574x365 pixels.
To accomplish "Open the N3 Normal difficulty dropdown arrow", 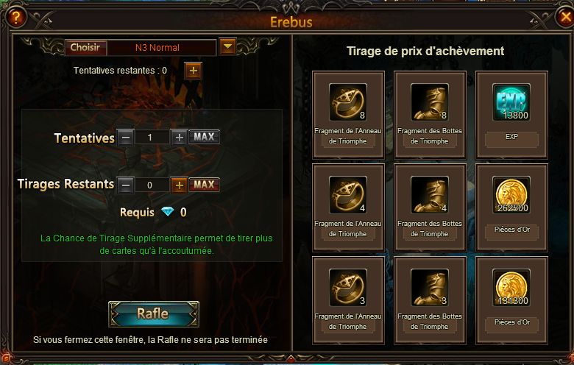I will (227, 47).
